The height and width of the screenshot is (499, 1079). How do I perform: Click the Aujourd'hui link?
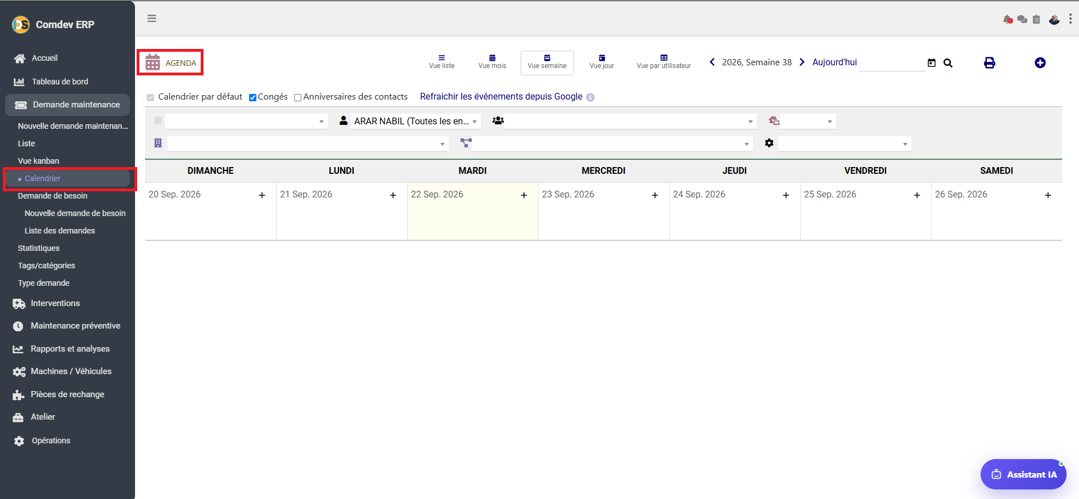coord(834,62)
